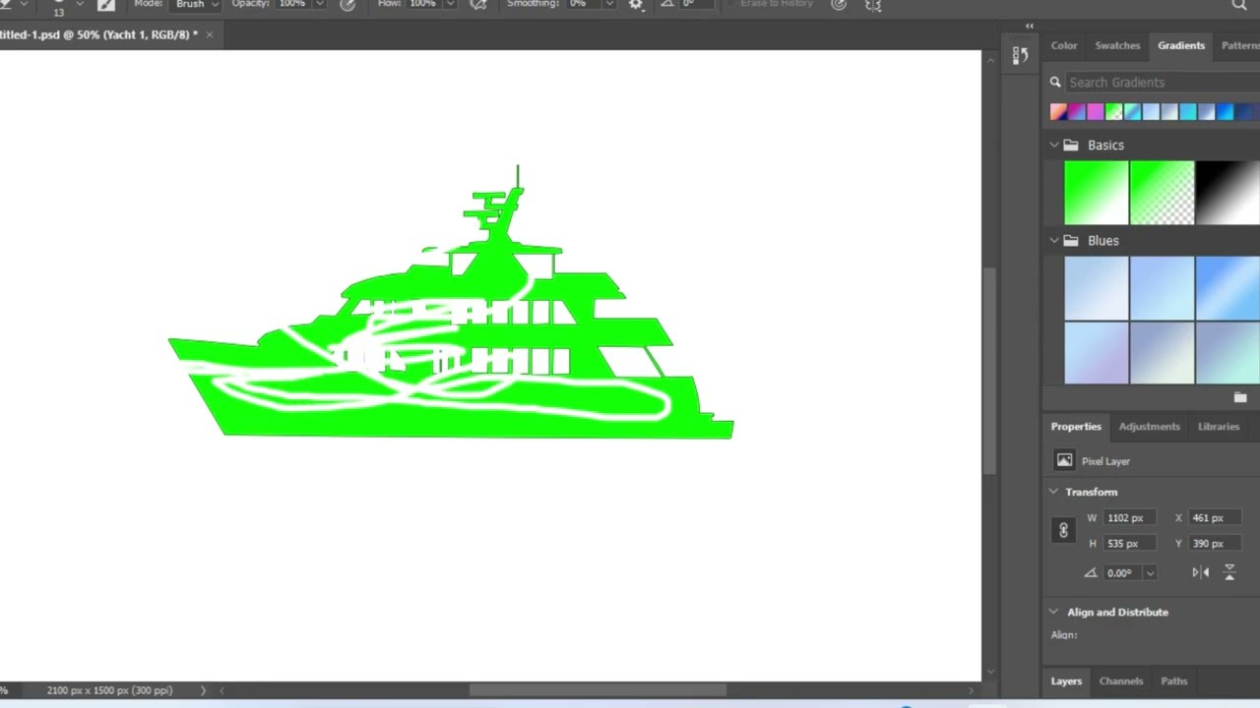The image size is (1260, 708).
Task: Toggle pressure for opacity icon
Action: click(347, 5)
